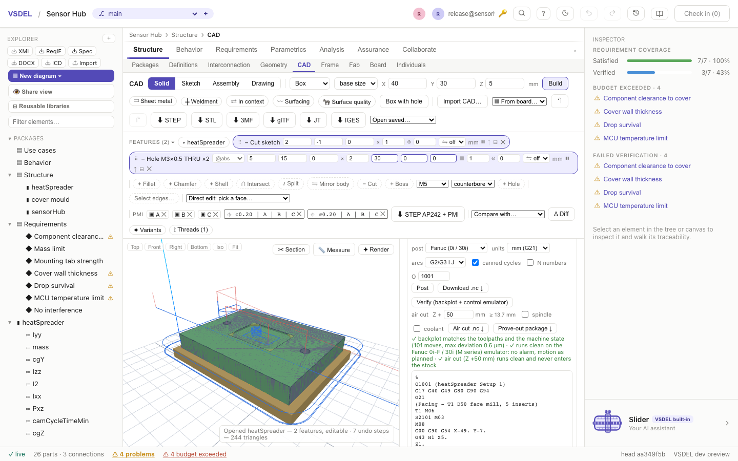Open the Compare with dropdown
Viewport: 738px width, 461px height.
coord(508,214)
